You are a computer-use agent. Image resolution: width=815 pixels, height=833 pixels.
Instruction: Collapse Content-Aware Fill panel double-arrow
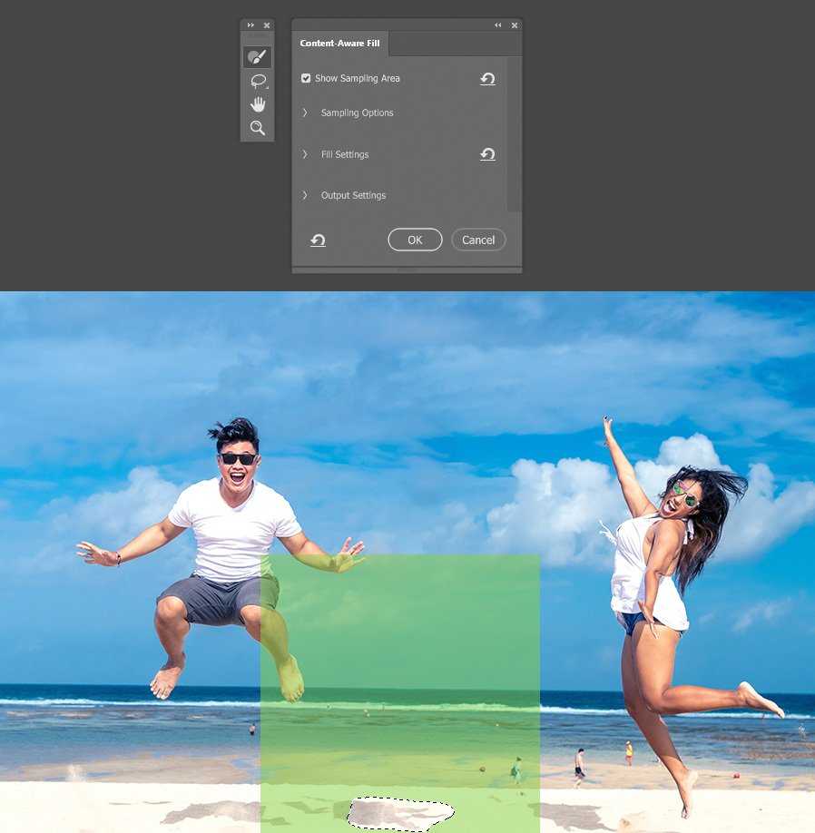(x=497, y=25)
